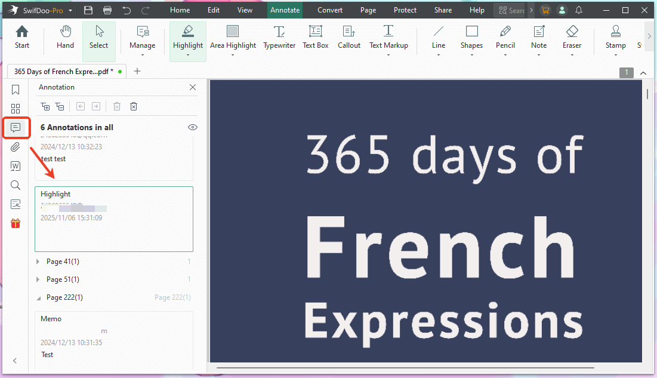Collapse the Page 222(1) annotation group
Viewport: 657px width, 378px height.
38,297
